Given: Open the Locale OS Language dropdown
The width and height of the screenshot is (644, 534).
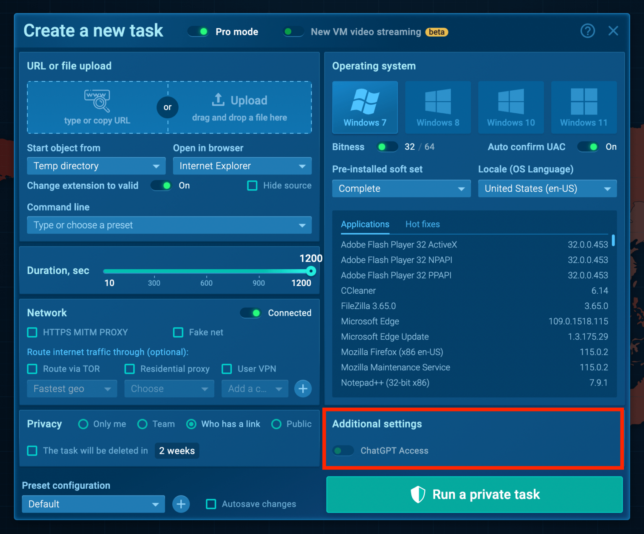Looking at the screenshot, I should click(x=547, y=188).
